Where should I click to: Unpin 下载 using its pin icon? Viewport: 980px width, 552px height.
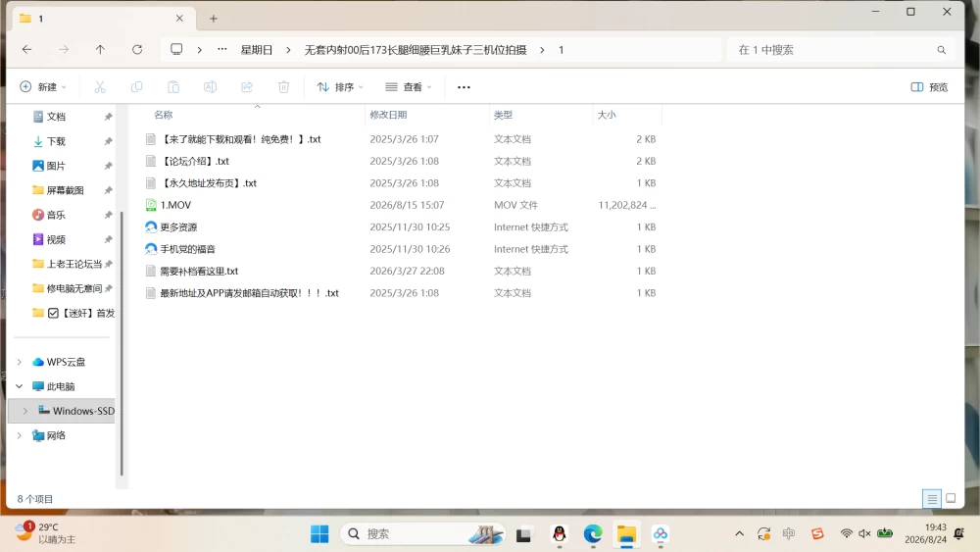(108, 141)
